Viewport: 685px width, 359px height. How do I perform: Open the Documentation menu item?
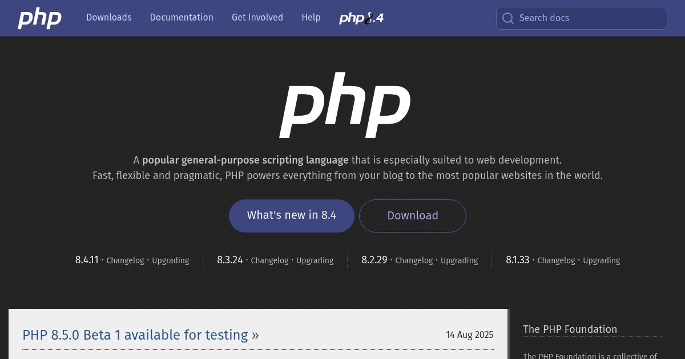(182, 18)
